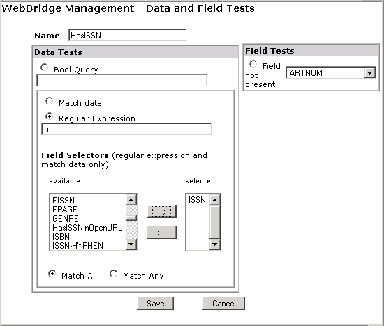Click selected list scroll up arrow
Screen dimensions: 384x326
tap(215, 200)
